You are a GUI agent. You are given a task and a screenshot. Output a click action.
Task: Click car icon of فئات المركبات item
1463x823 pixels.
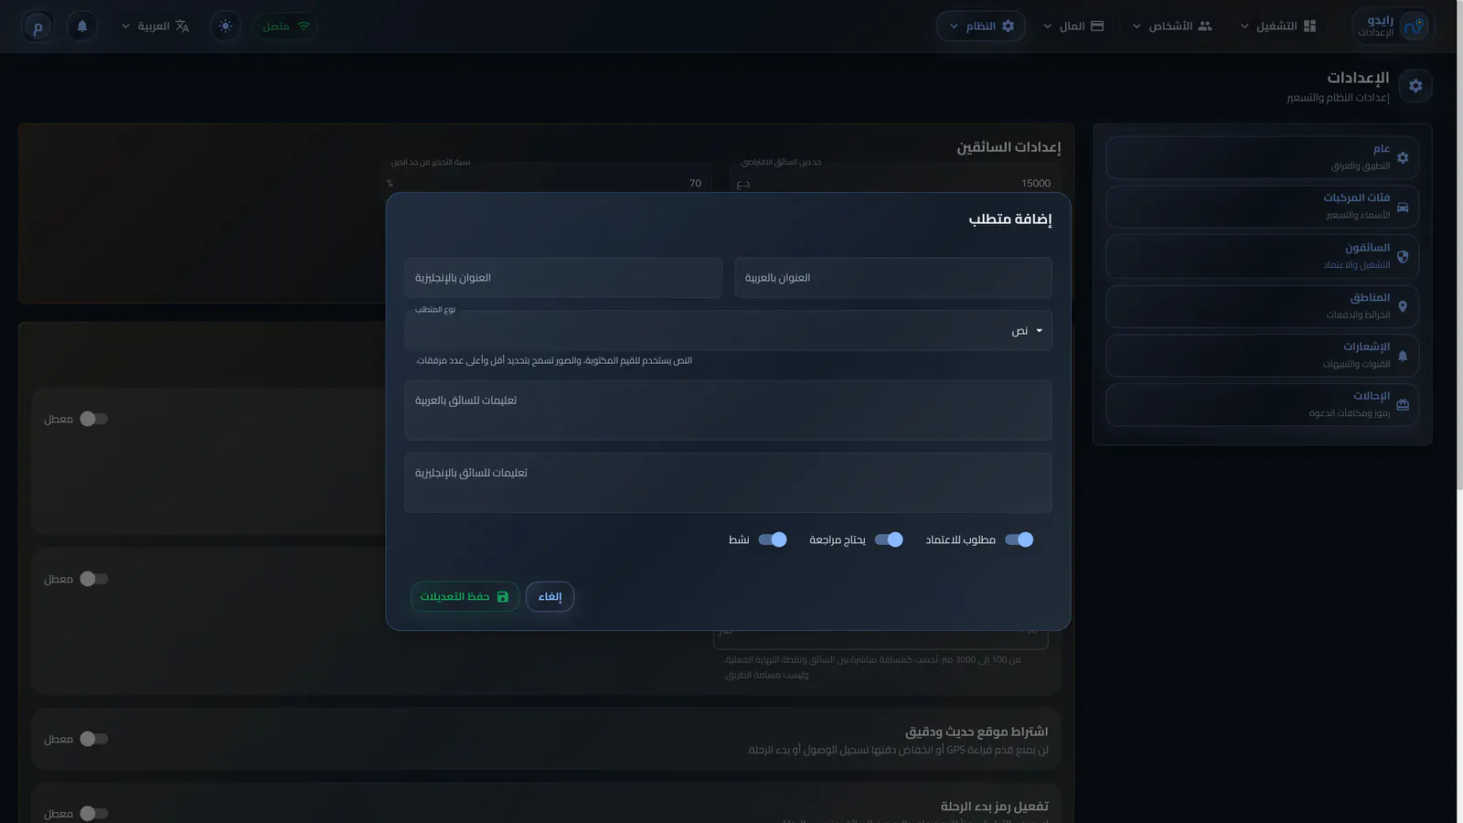[1403, 207]
